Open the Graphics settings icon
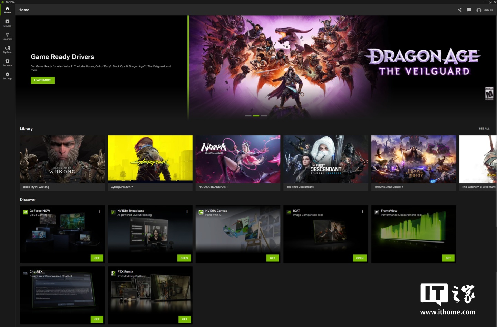This screenshot has width=497, height=327. (7, 36)
